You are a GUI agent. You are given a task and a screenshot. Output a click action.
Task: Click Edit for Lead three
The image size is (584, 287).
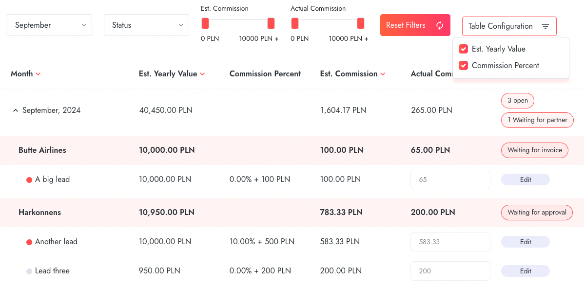coord(525,271)
